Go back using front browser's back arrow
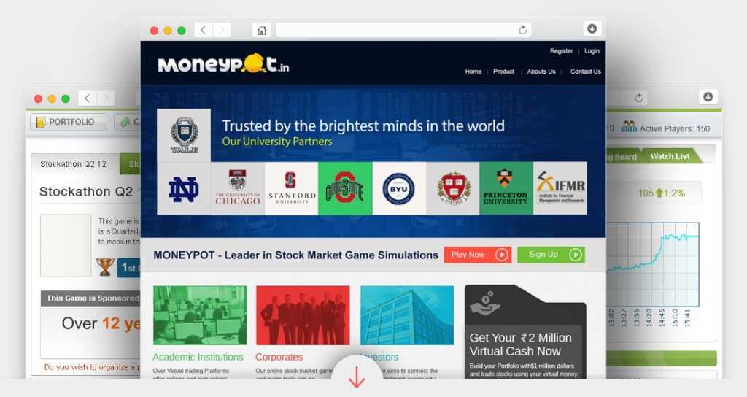The width and height of the screenshot is (747, 397). 204,30
